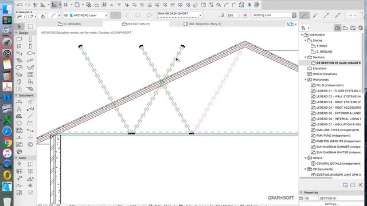Select the Text tool
Image resolution: width=367 pixels, height=206 pixels.
19,109
